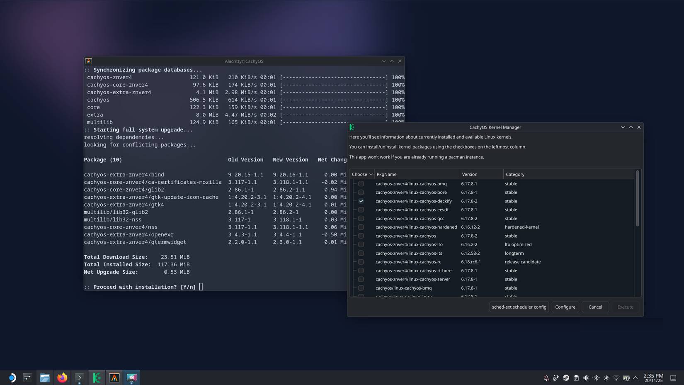Click the Choose column sort arrow
Screen dimensions: 684x385
(371, 175)
